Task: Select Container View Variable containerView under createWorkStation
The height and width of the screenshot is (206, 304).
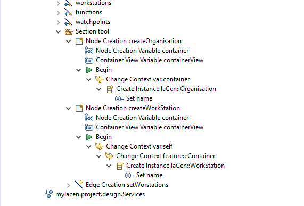Action: (150, 127)
